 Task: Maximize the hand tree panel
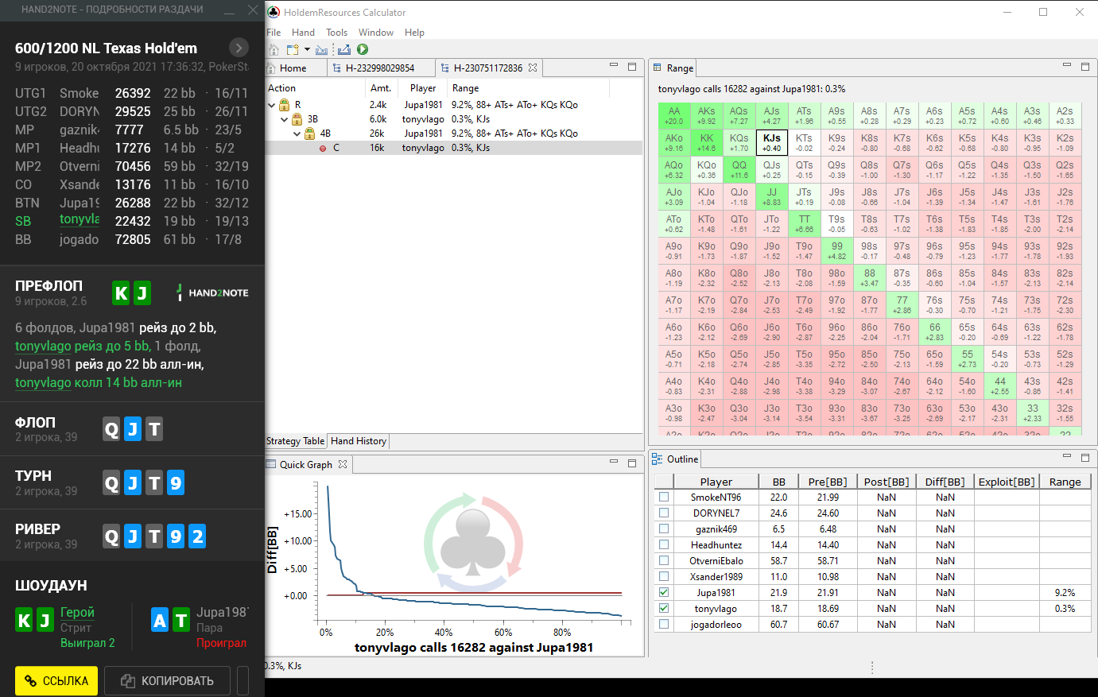[x=632, y=66]
